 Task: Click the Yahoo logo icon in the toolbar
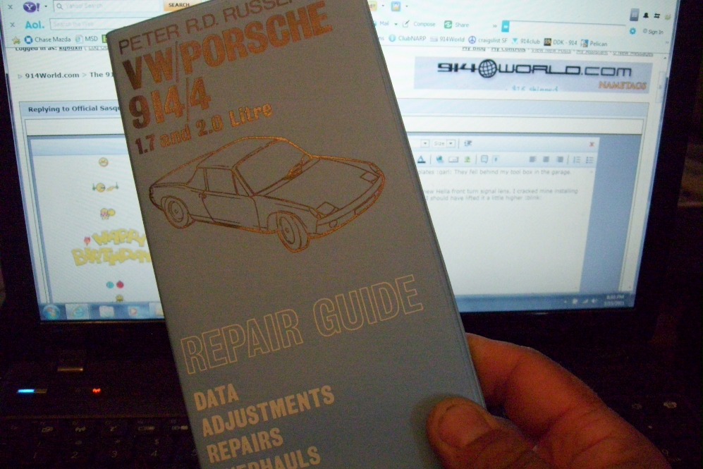[x=31, y=7]
